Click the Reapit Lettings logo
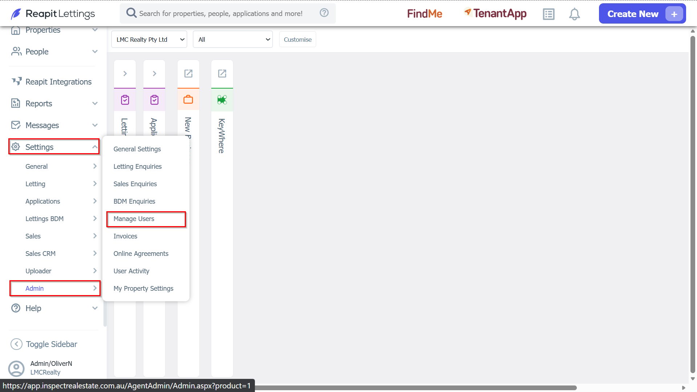The height and width of the screenshot is (392, 697). (x=53, y=14)
